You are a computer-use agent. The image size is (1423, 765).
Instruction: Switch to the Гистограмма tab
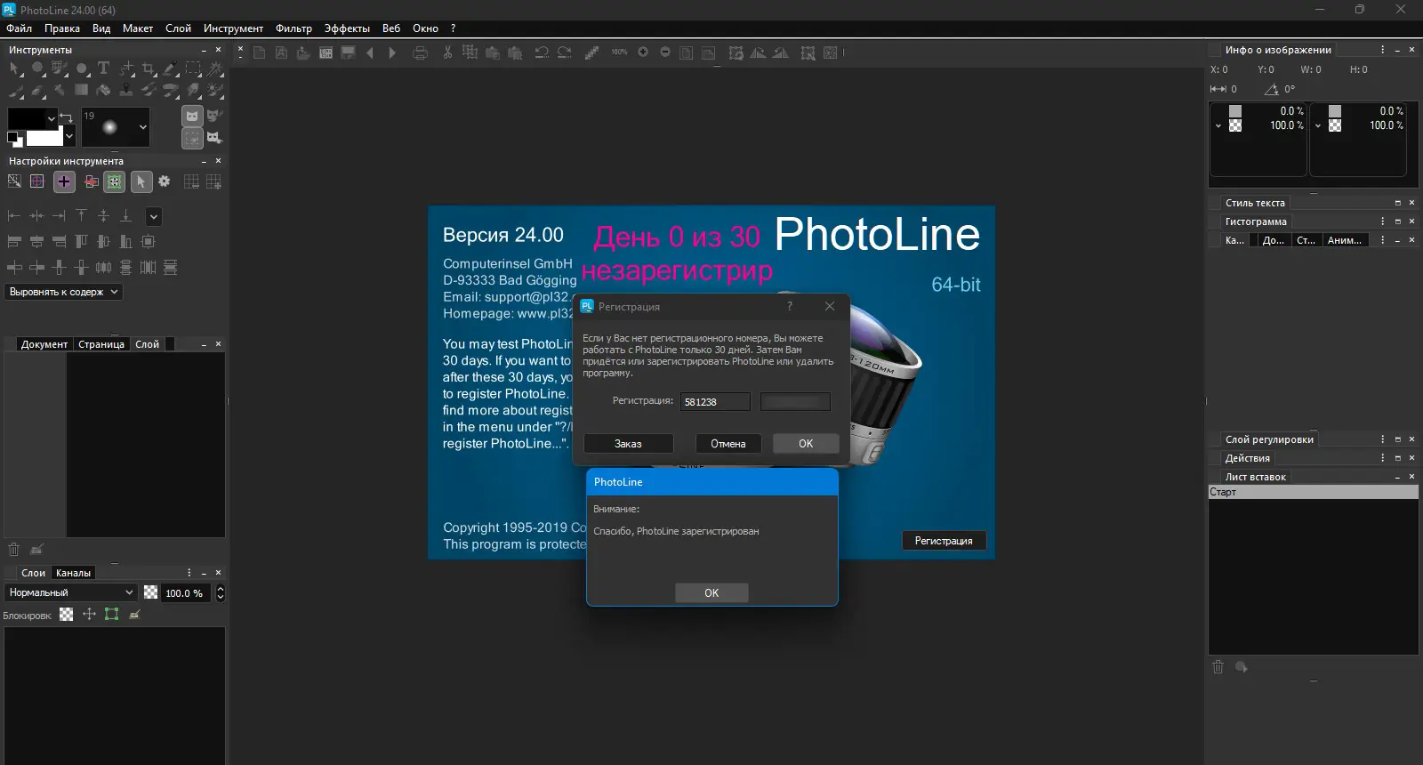tap(1256, 221)
